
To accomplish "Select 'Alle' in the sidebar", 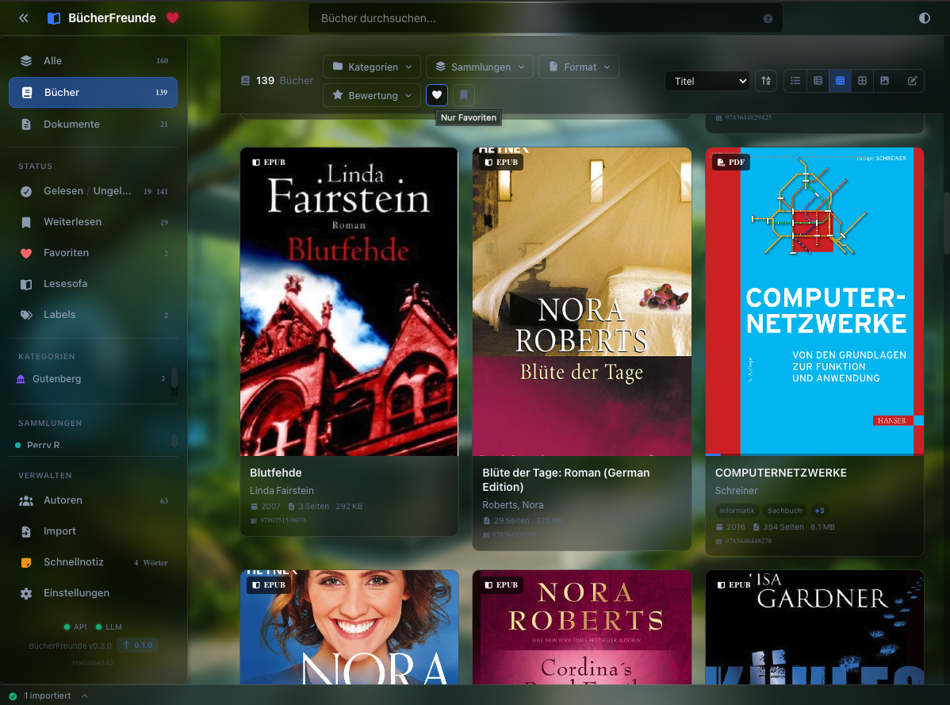I will coord(94,60).
